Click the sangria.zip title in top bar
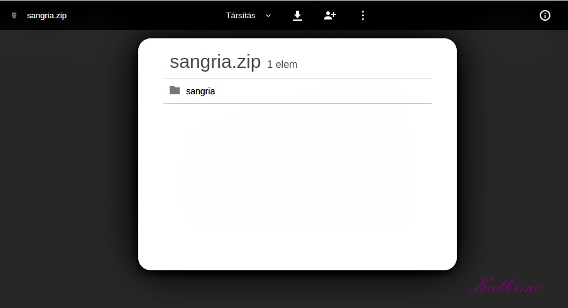The width and height of the screenshot is (568, 308). click(x=46, y=16)
